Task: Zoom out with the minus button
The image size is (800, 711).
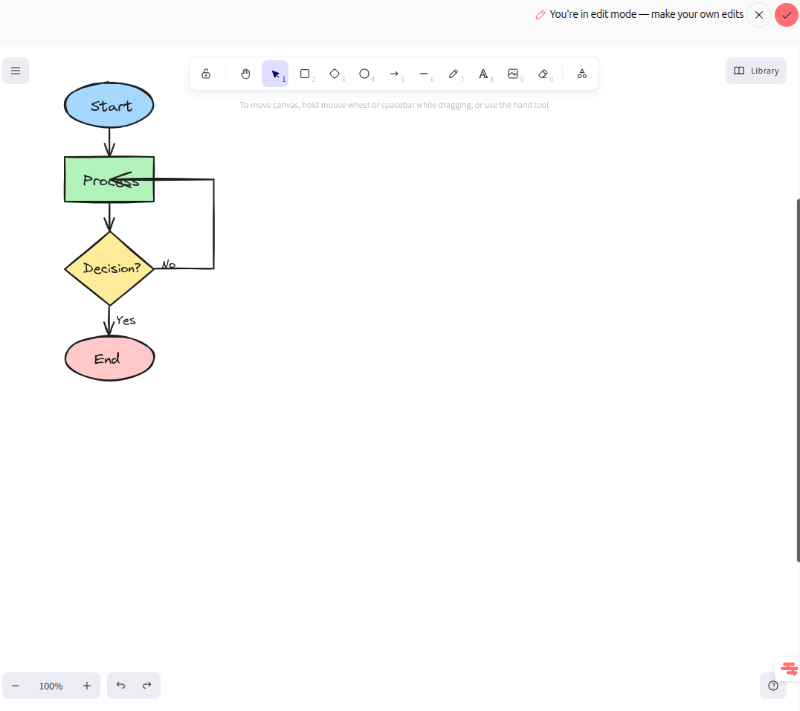Action: pos(16,686)
